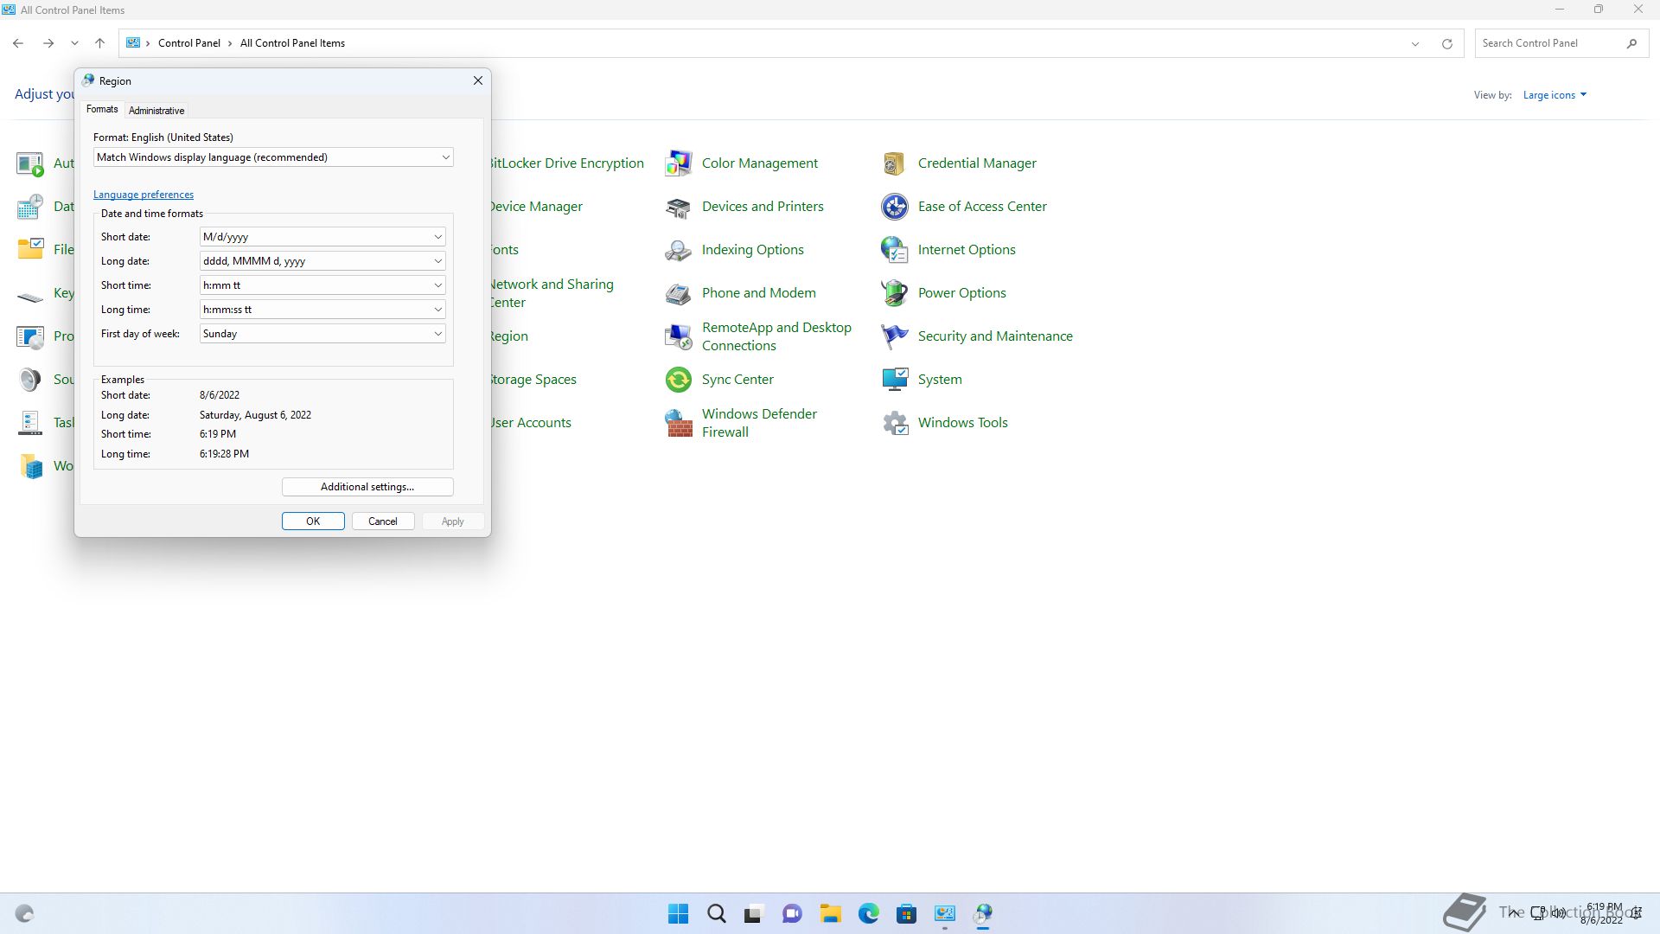This screenshot has width=1660, height=934.
Task: Click the Additional settings button
Action: 367,487
